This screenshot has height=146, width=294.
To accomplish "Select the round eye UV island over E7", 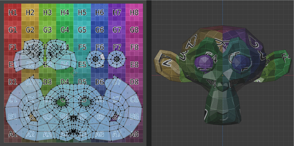I will click(x=116, y=59).
